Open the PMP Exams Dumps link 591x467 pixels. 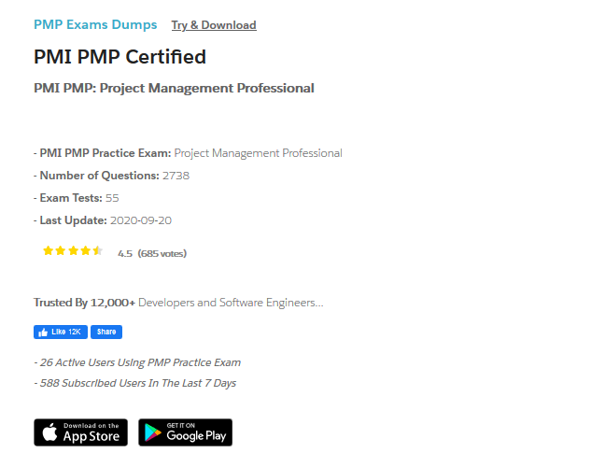click(95, 24)
